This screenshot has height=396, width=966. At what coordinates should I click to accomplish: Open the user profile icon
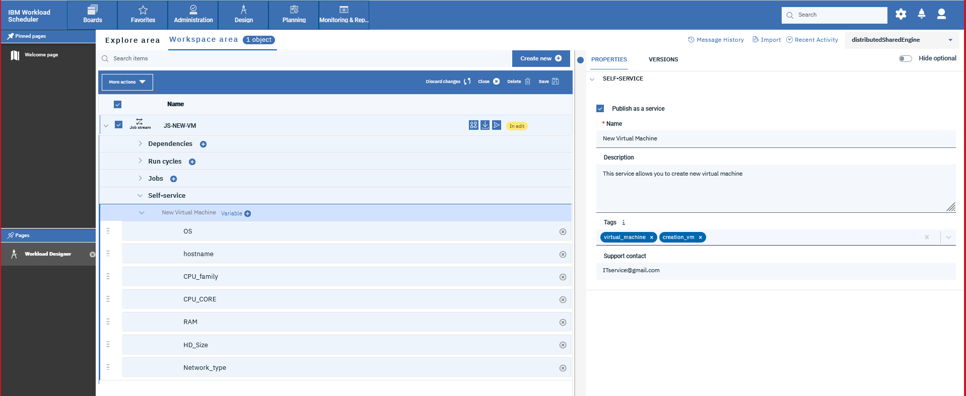(x=941, y=15)
